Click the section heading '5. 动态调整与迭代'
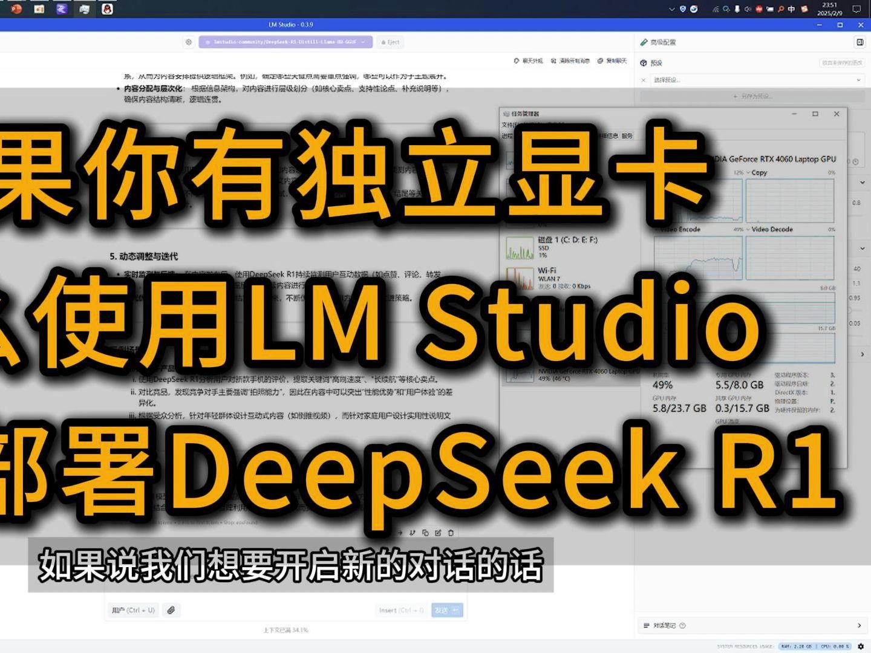 [x=144, y=256]
